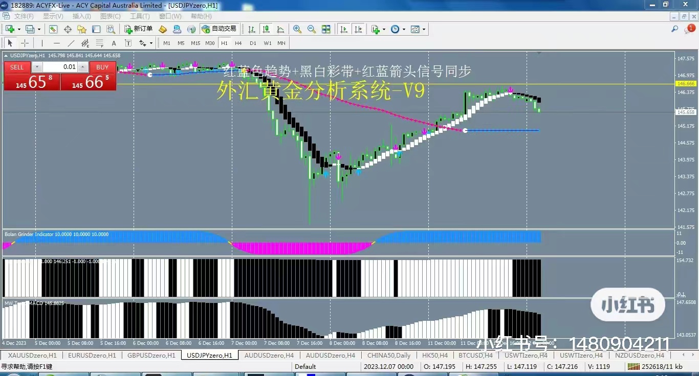Toggle the AutoTrading (自动交易) button
Image resolution: width=699 pixels, height=376 pixels.
(219, 29)
